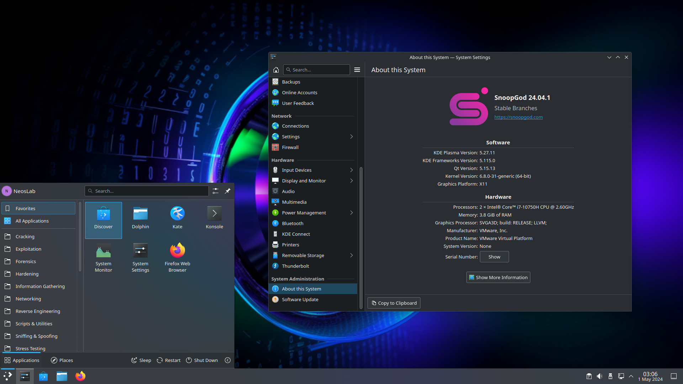Open Printers settings

click(x=313, y=245)
